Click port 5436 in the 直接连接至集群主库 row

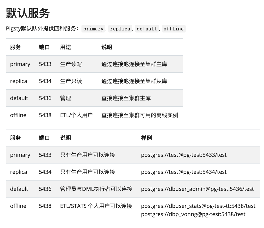[45, 98]
